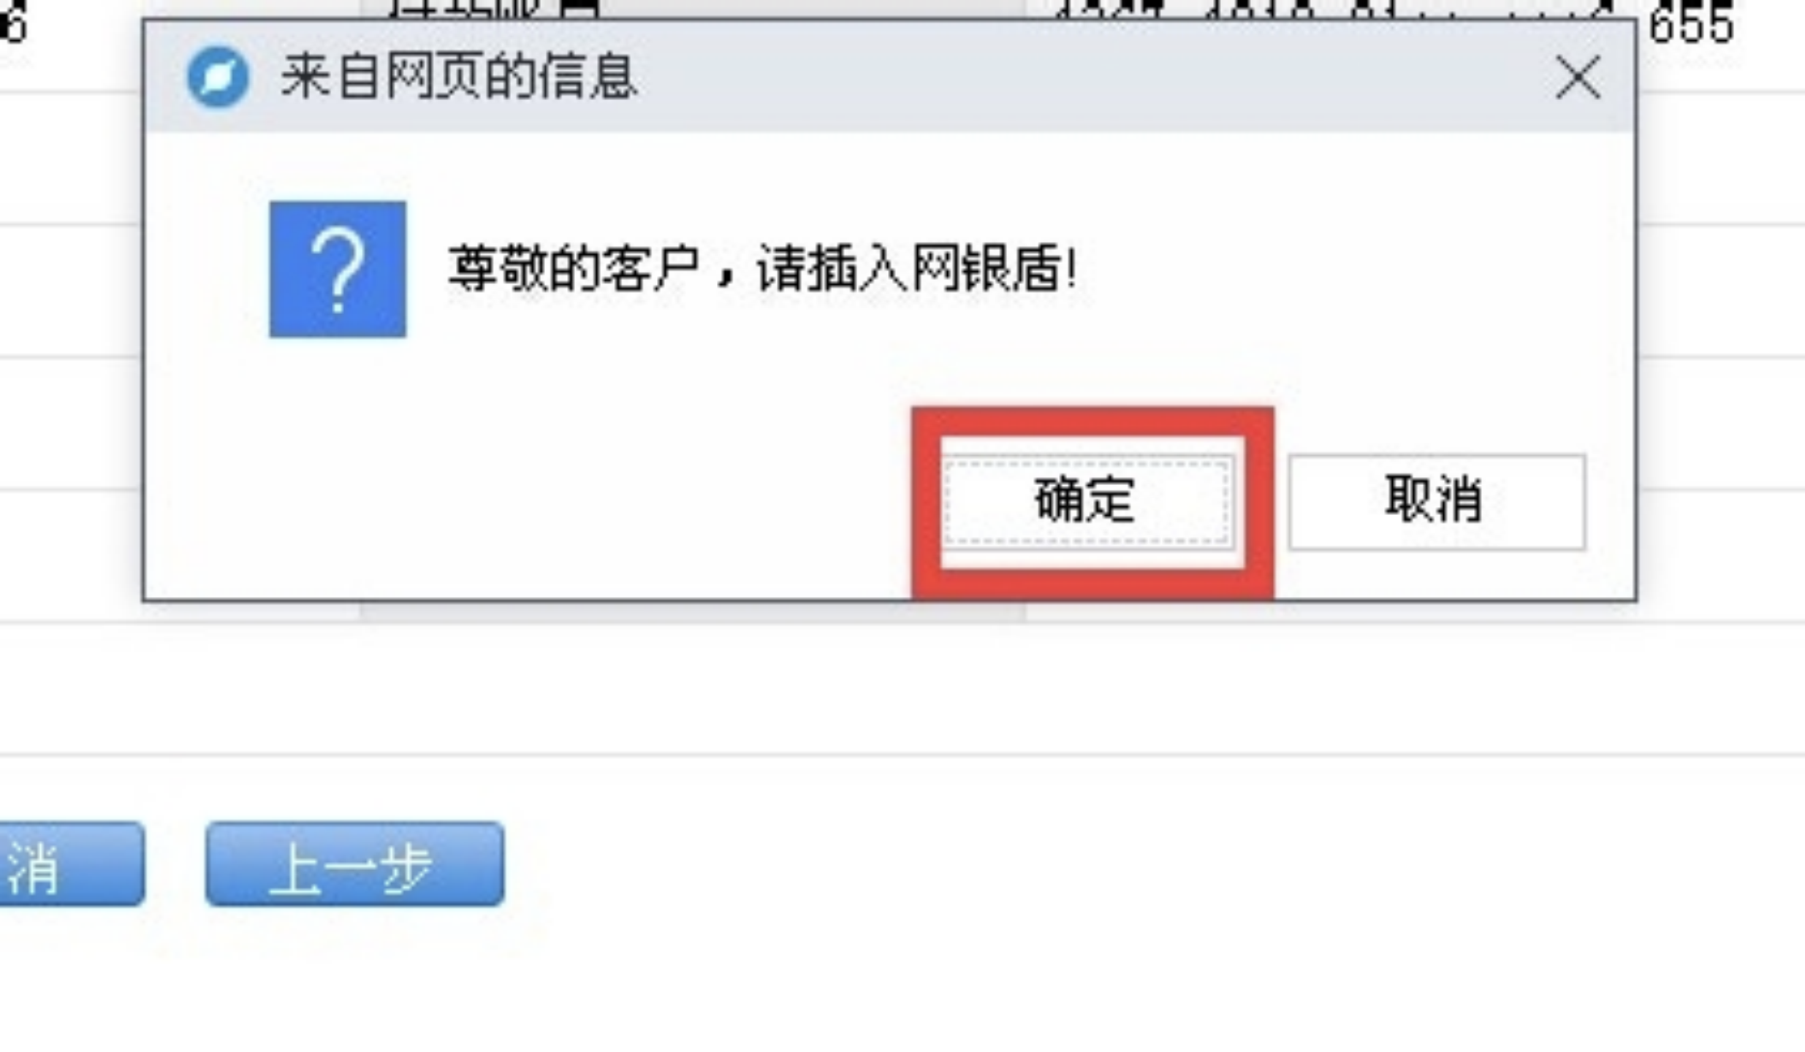Click the table row area left of the dialog
This screenshot has width=1805, height=1052.
[70, 291]
